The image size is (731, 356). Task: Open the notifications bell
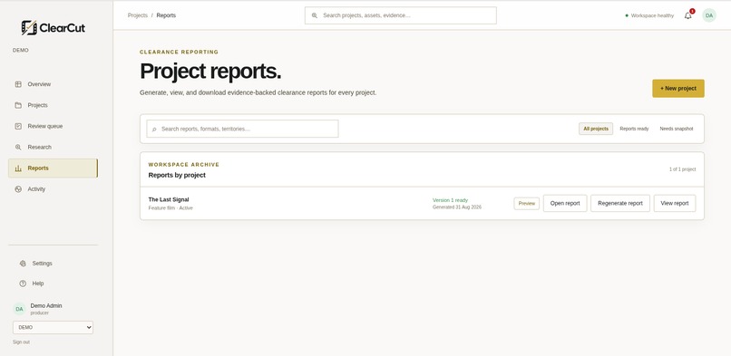point(688,15)
